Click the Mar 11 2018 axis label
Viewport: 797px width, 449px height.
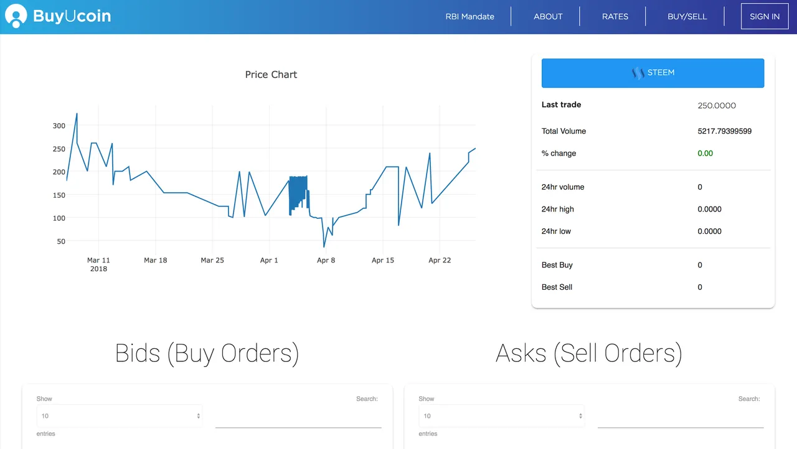(98, 264)
